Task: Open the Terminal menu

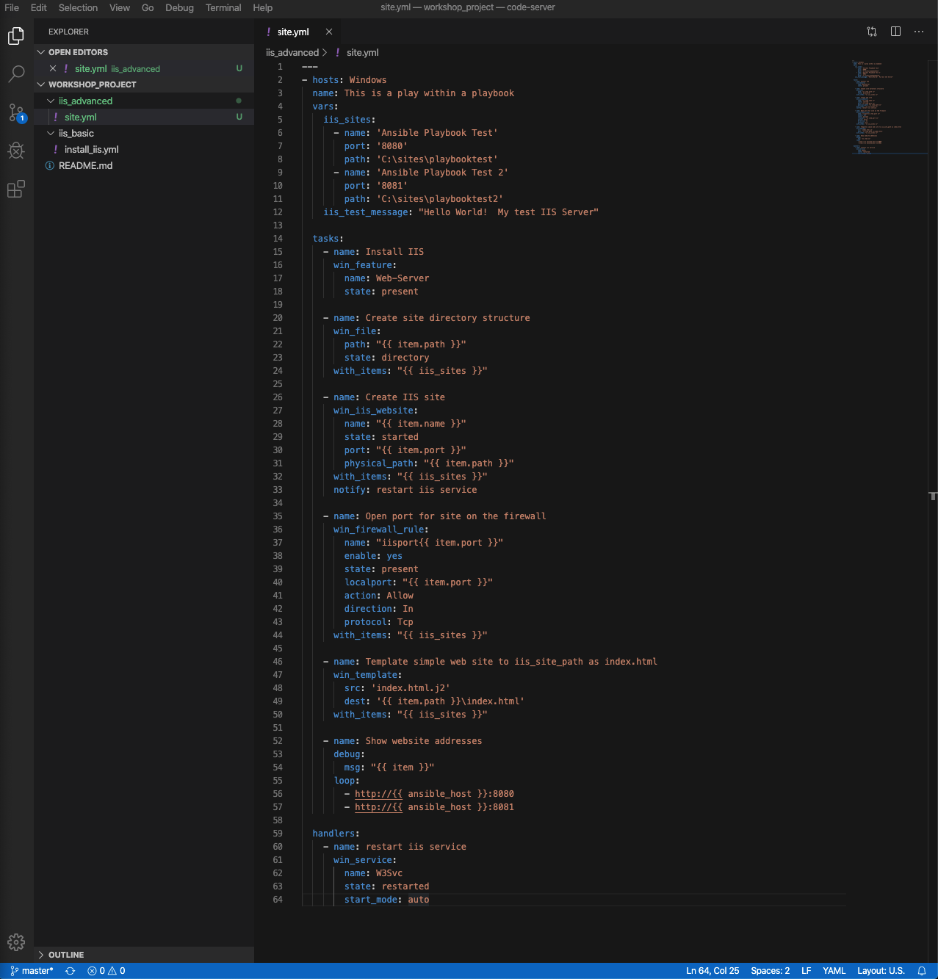Action: [x=223, y=7]
